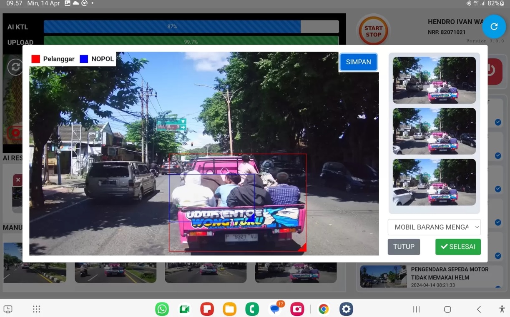Open the pink camera app in taskbar
Viewport: 510px width, 317px height.
point(297,309)
